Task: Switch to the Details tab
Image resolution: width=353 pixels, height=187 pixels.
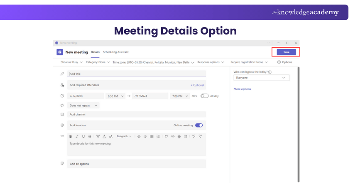Action: 95,52
